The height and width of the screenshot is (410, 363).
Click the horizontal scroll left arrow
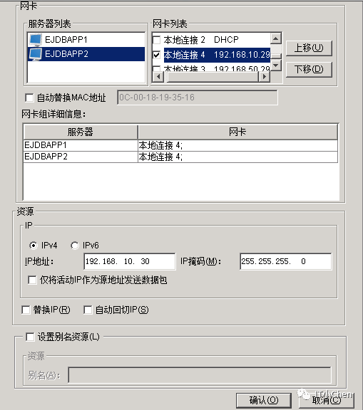158,77
